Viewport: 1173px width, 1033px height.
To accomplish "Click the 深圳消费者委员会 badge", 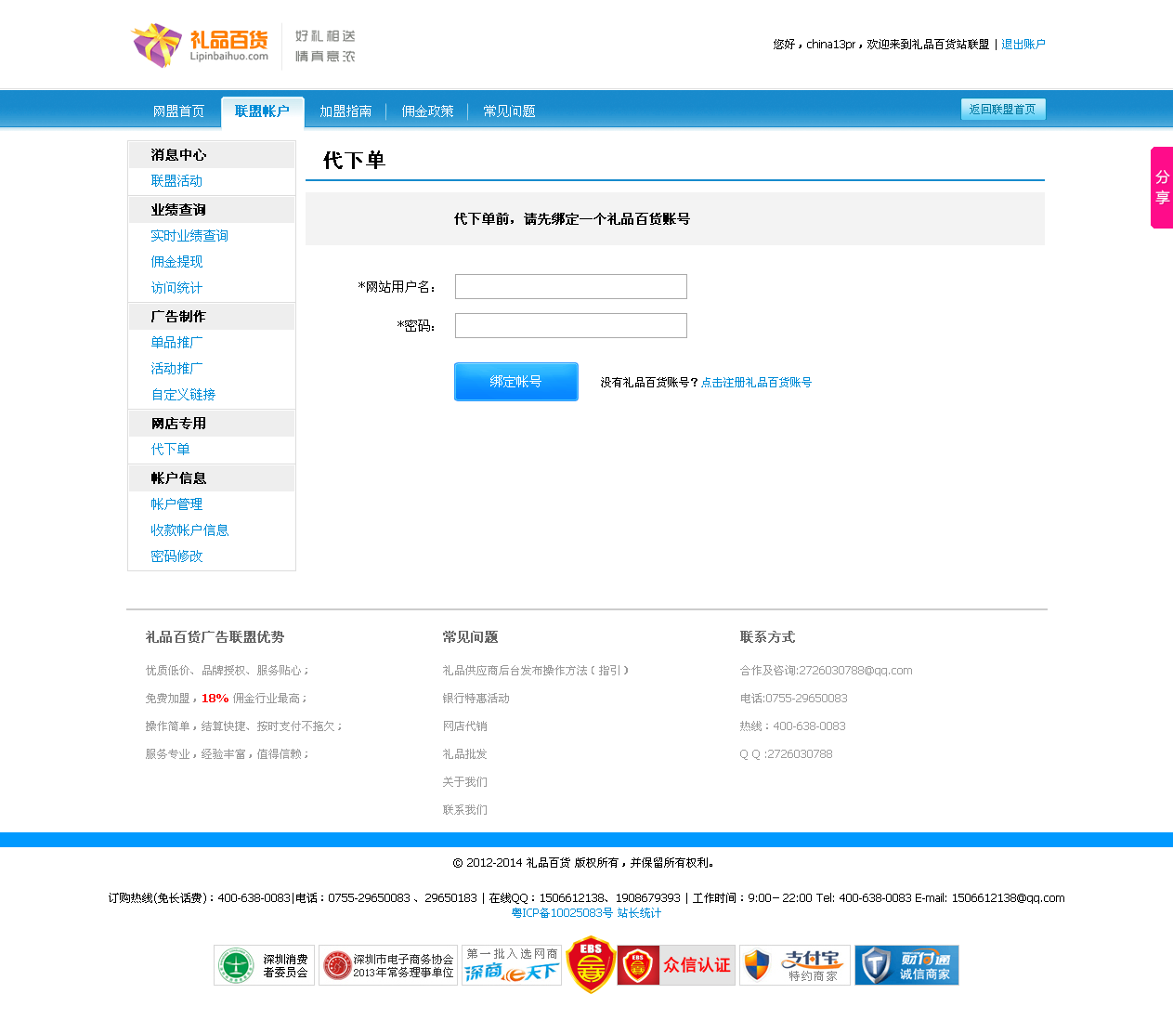I will point(265,965).
